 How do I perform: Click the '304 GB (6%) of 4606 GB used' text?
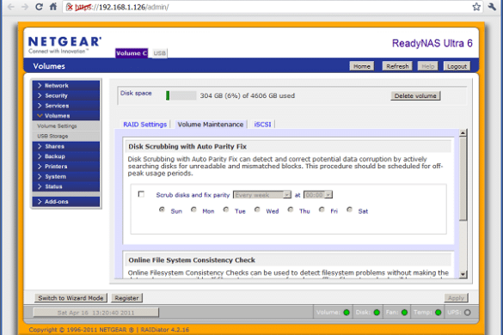[248, 95]
